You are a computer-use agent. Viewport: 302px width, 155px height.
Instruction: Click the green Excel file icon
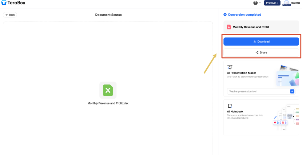coord(108,90)
